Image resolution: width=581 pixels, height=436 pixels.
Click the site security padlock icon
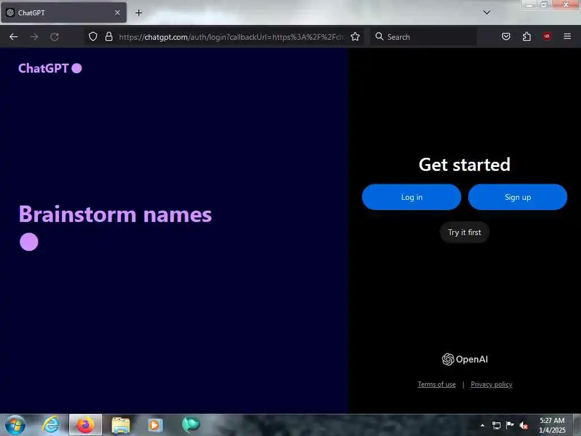pos(108,36)
